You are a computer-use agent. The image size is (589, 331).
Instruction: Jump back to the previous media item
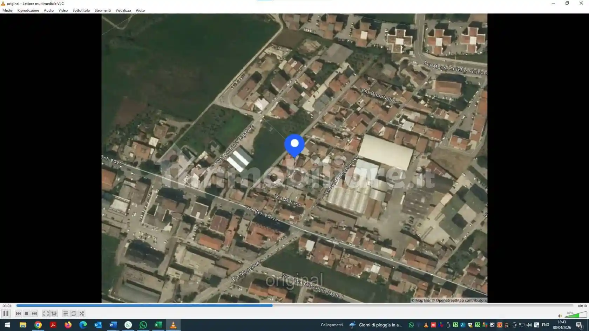coord(18,313)
